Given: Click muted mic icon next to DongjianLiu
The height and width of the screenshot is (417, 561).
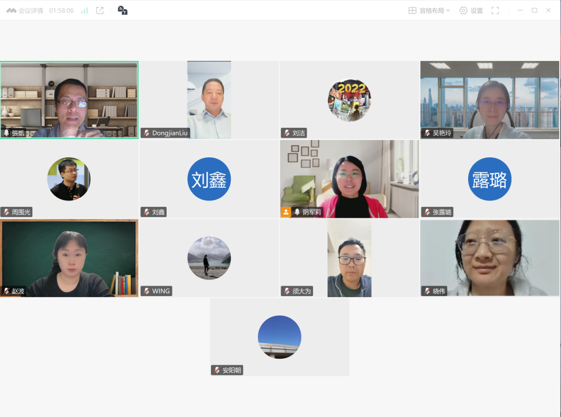Looking at the screenshot, I should point(147,133).
